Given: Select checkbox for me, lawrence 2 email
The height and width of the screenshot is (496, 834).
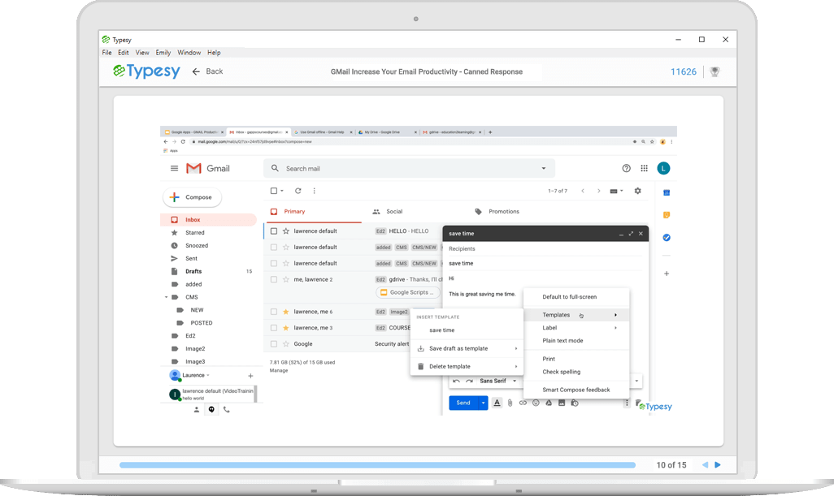Looking at the screenshot, I should pos(274,279).
